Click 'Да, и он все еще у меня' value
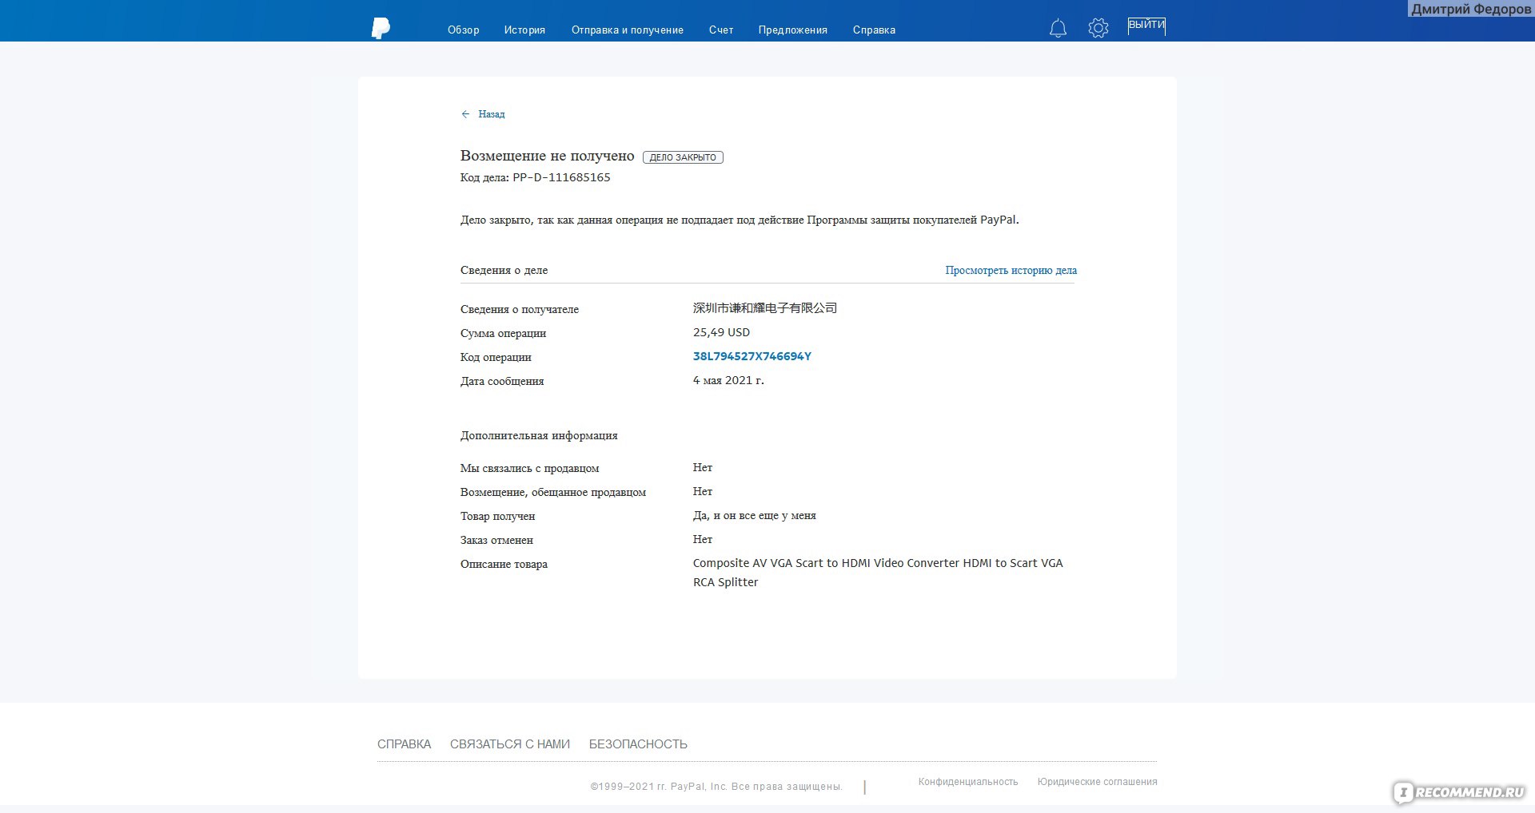This screenshot has height=813, width=1535. pyautogui.click(x=755, y=516)
